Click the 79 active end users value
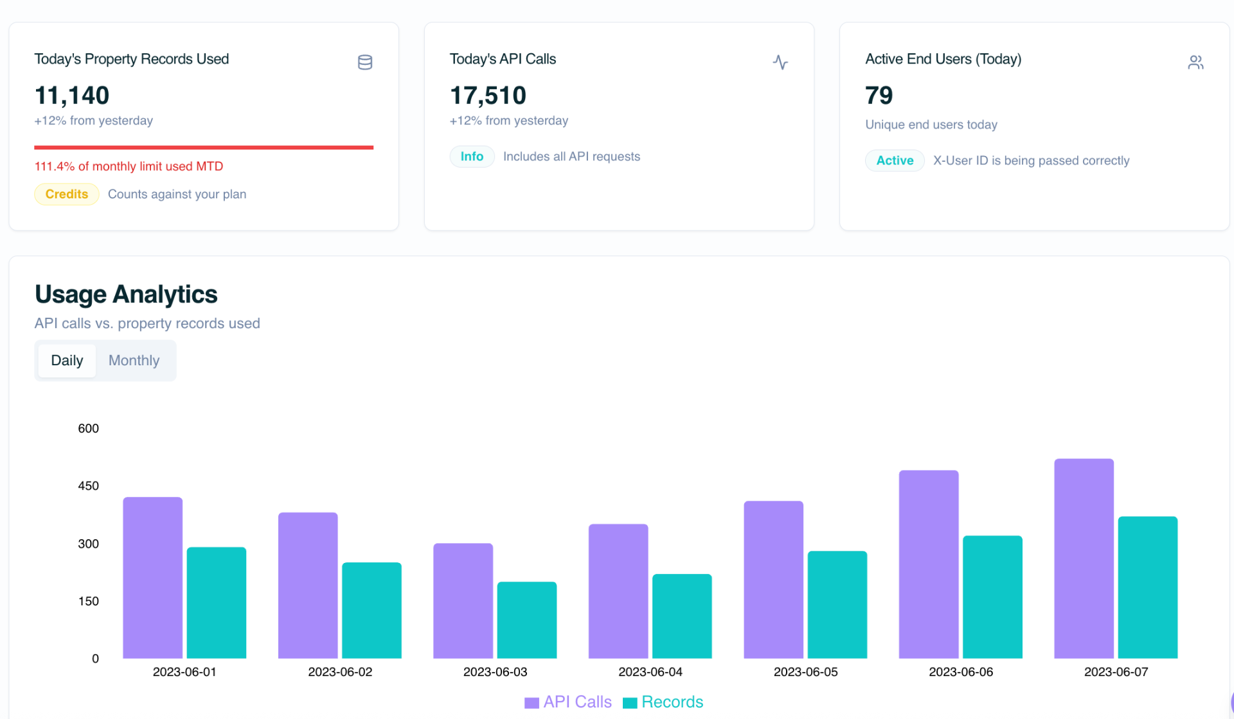This screenshot has height=719, width=1234. click(879, 96)
